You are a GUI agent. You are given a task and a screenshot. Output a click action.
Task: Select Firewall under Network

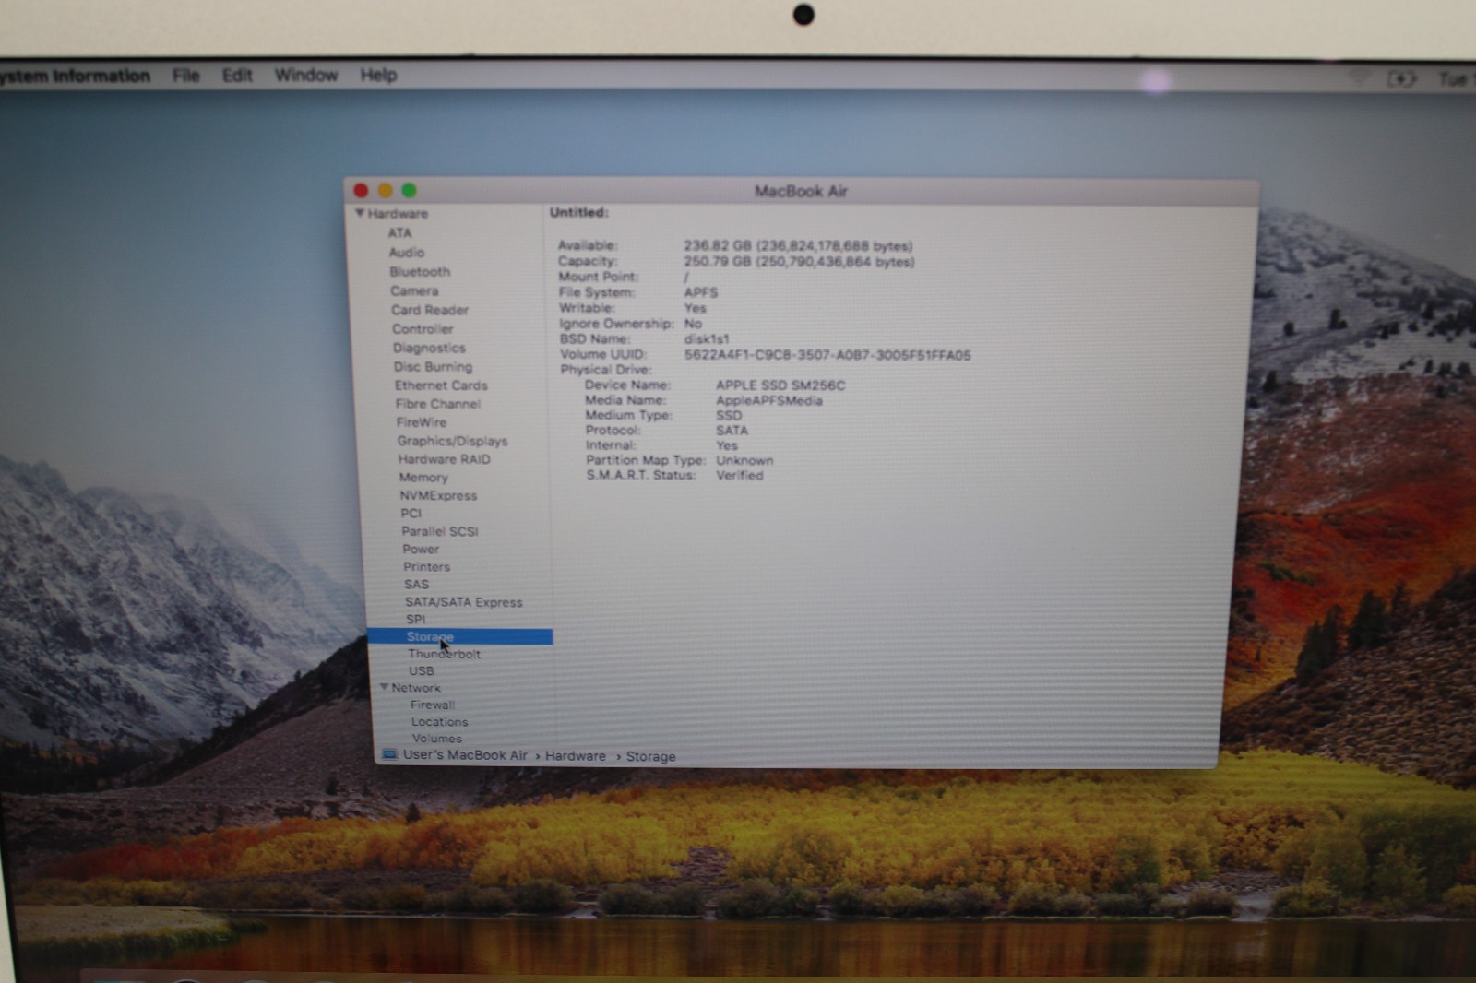point(433,705)
